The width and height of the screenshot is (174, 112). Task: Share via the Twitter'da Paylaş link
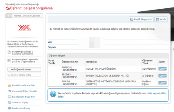pyautogui.click(x=20, y=102)
